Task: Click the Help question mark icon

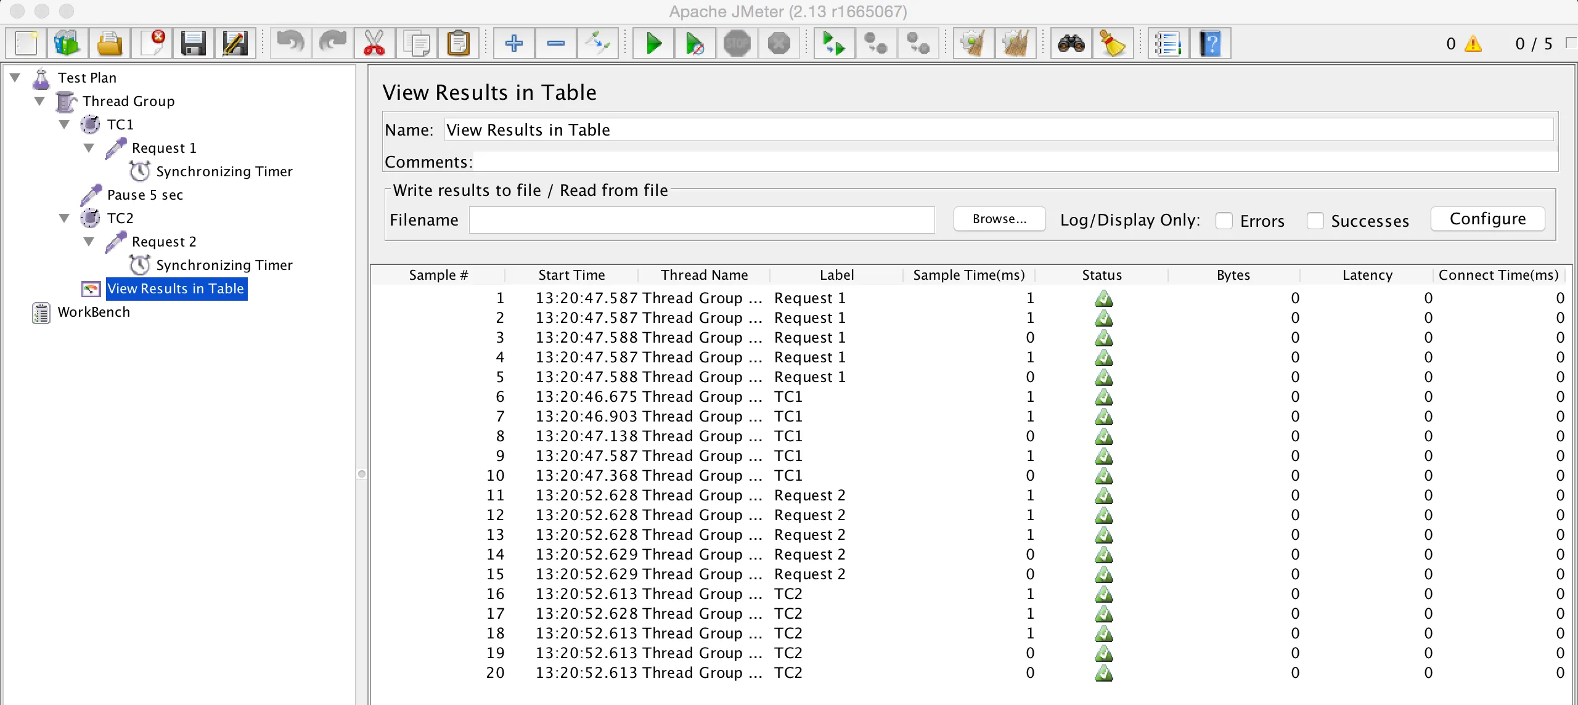Action: pyautogui.click(x=1210, y=44)
